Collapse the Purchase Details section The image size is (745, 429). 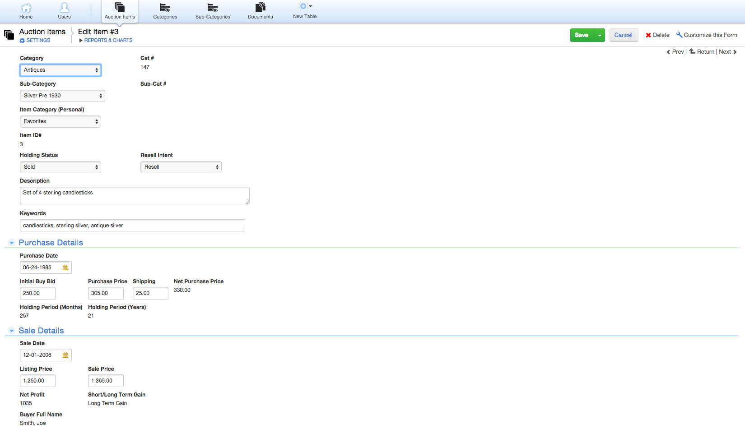point(12,243)
